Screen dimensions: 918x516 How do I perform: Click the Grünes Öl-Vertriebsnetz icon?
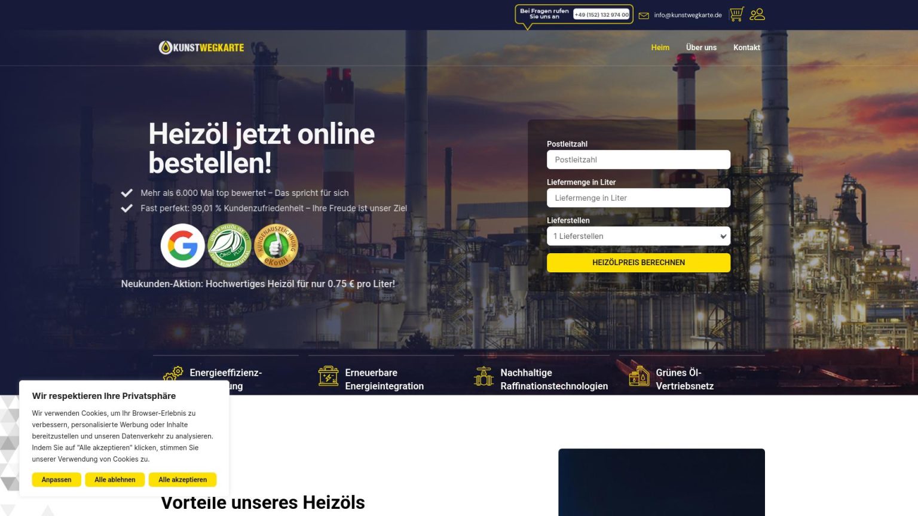click(x=639, y=376)
